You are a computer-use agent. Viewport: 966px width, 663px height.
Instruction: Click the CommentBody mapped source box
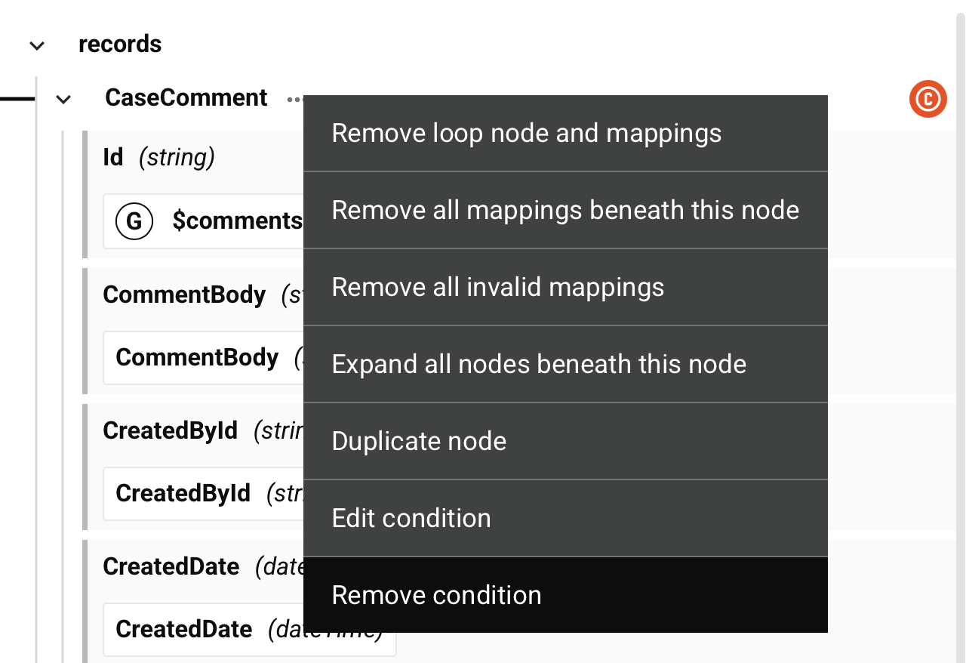pyautogui.click(x=204, y=357)
